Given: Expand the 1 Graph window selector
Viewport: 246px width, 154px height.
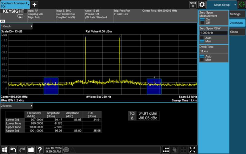Looking at the screenshot, I should (x=17, y=26).
